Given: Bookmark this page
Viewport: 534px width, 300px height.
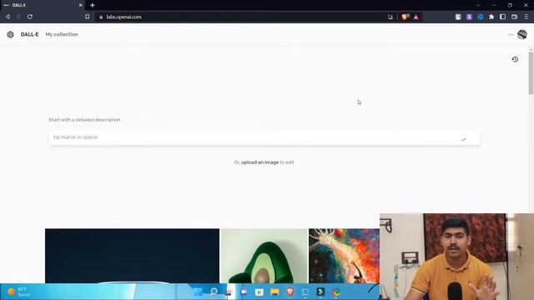Looking at the screenshot, I should click(87, 17).
